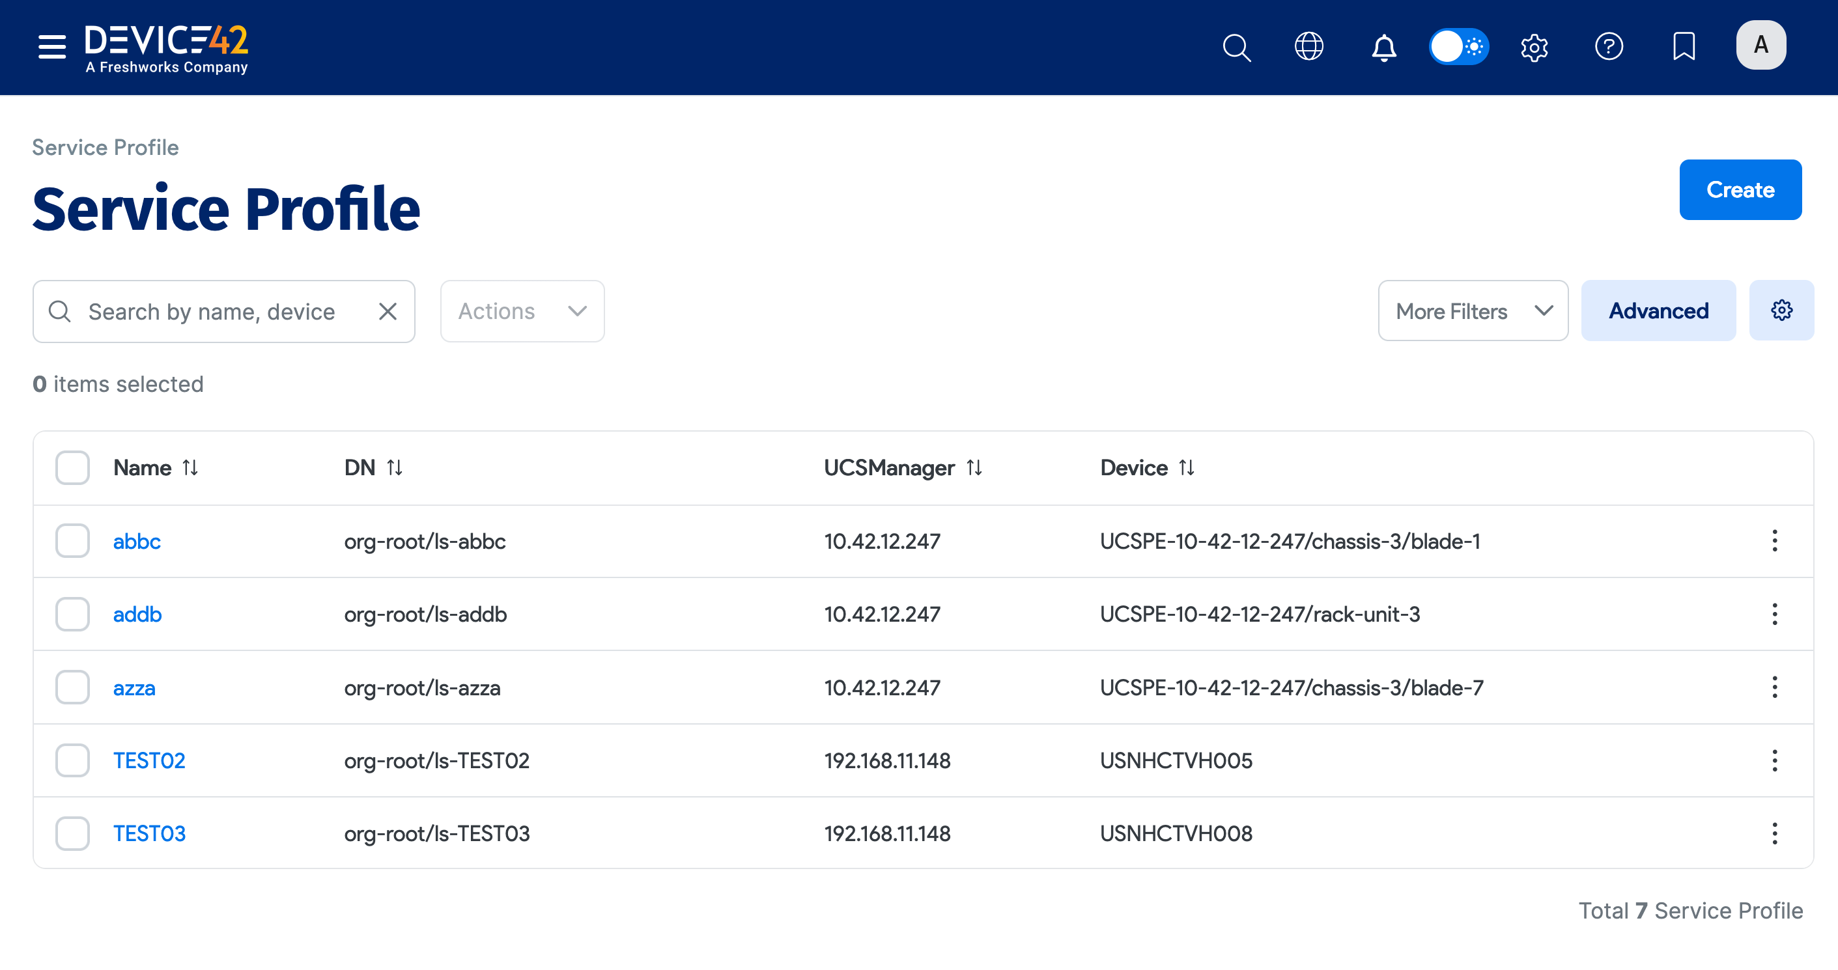Open the three-dot menu for abbc row
Image resolution: width=1838 pixels, height=970 pixels.
click(1775, 540)
